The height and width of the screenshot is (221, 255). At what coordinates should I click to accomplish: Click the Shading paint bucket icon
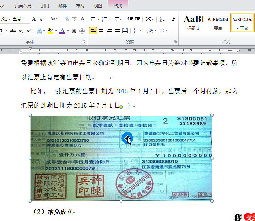150,31
